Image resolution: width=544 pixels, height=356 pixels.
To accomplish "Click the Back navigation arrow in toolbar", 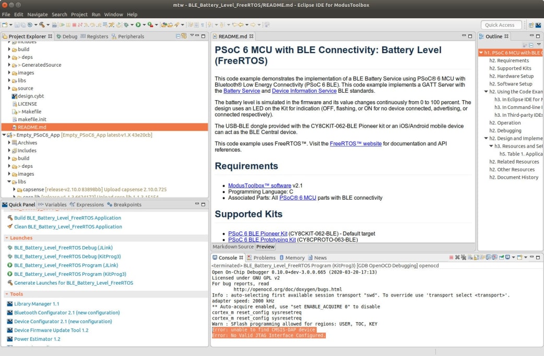I will click(241, 25).
